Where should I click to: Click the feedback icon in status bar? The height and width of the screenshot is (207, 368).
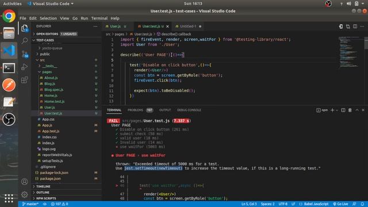(x=354, y=204)
